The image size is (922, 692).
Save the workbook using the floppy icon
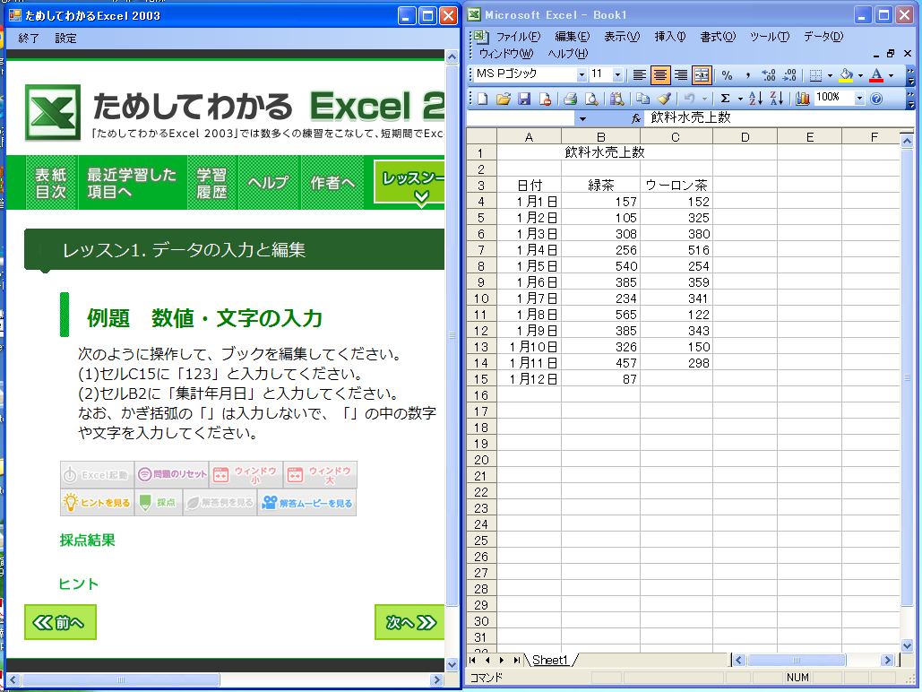[524, 99]
